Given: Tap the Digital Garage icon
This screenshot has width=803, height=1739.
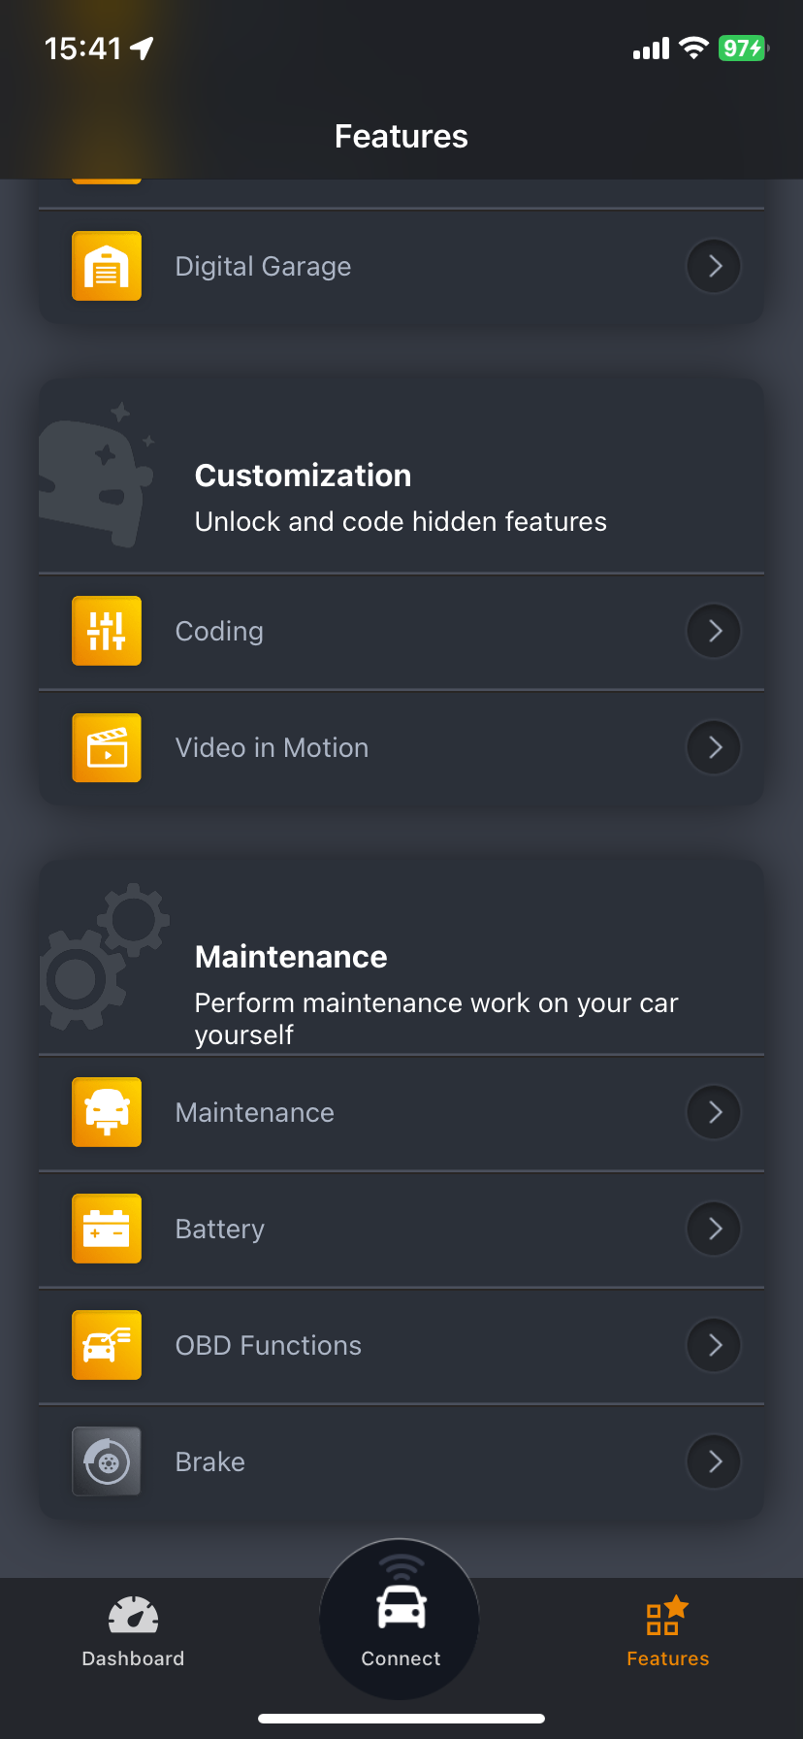Looking at the screenshot, I should pos(107,266).
